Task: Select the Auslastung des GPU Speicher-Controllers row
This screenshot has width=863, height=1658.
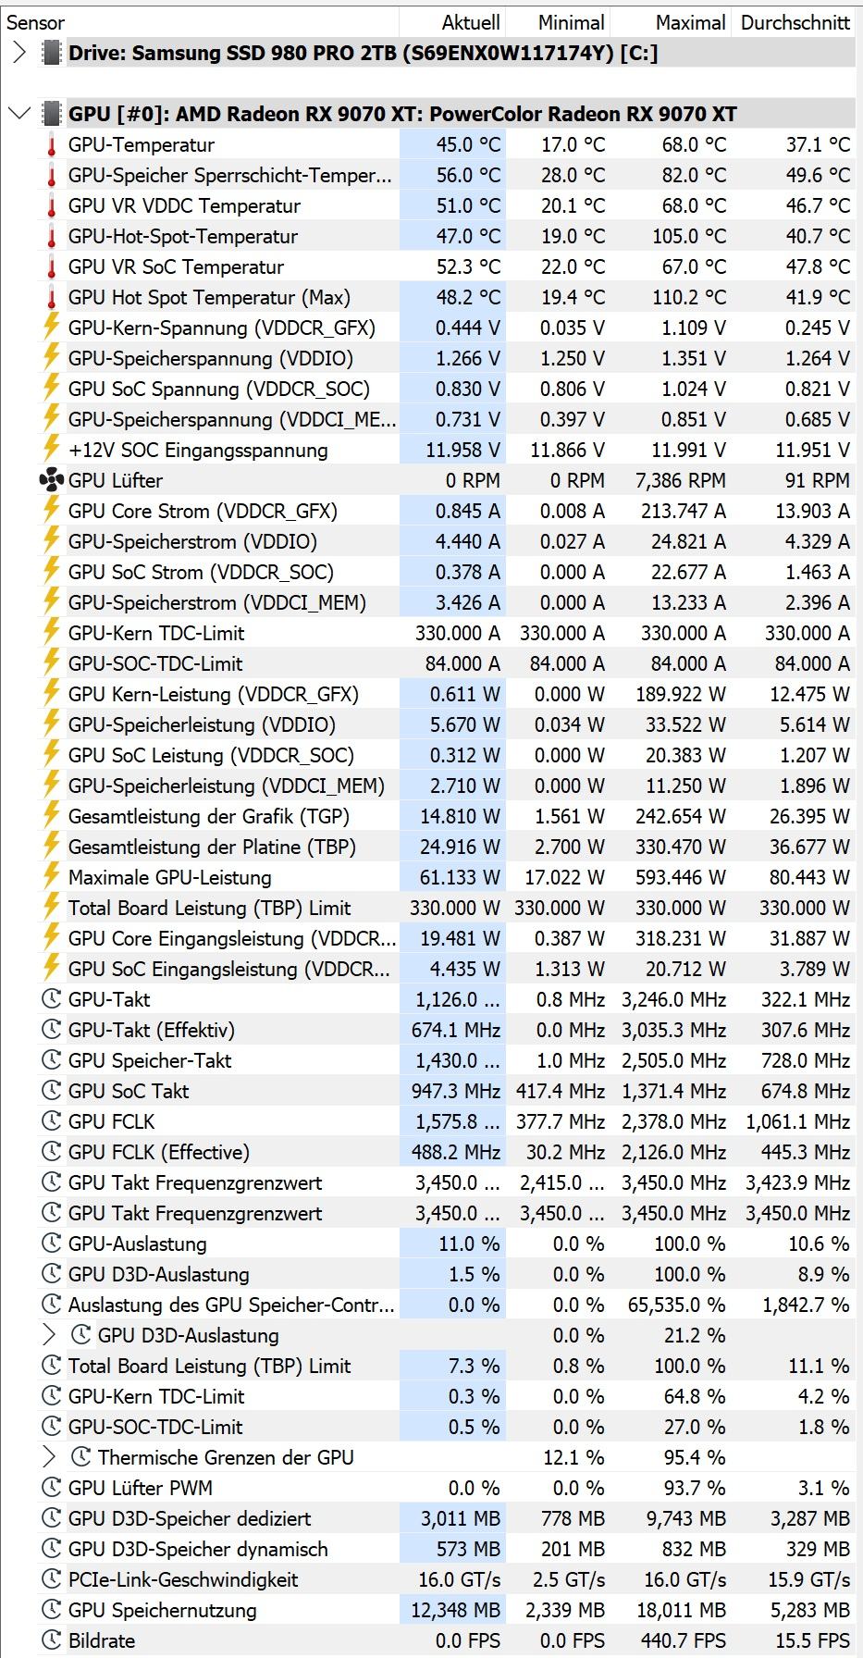Action: [x=447, y=1305]
